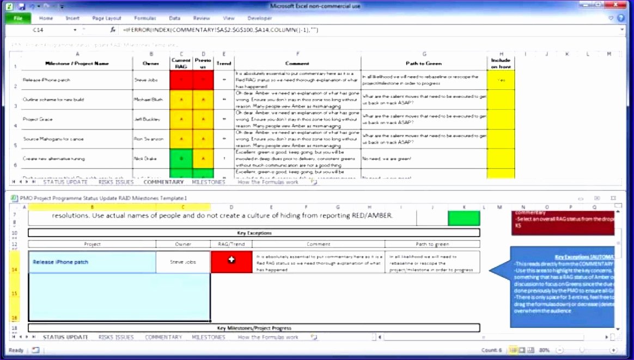Open the Customize Quick Access Toolbar dropdown
Viewport: 634px width, 360px height.
click(x=62, y=7)
